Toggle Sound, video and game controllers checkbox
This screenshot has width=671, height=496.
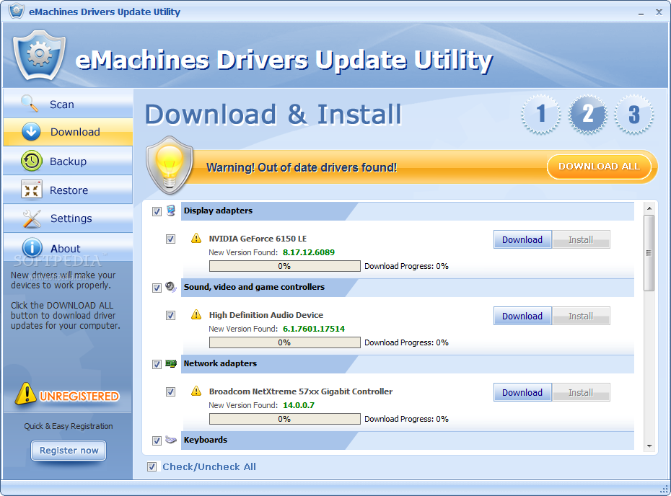157,288
